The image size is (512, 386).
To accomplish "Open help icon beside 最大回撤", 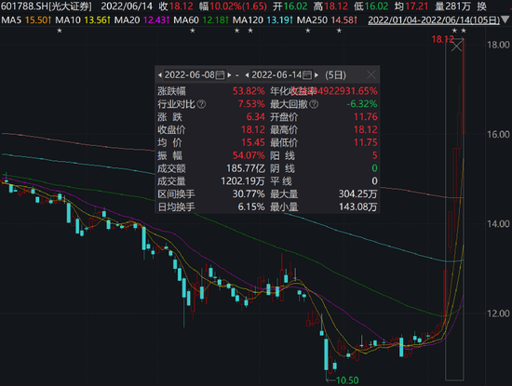I will (314, 104).
